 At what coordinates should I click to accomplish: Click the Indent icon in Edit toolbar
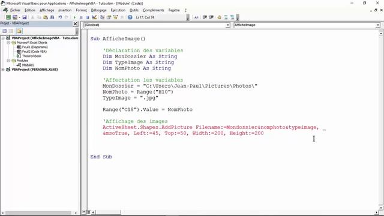205,17
